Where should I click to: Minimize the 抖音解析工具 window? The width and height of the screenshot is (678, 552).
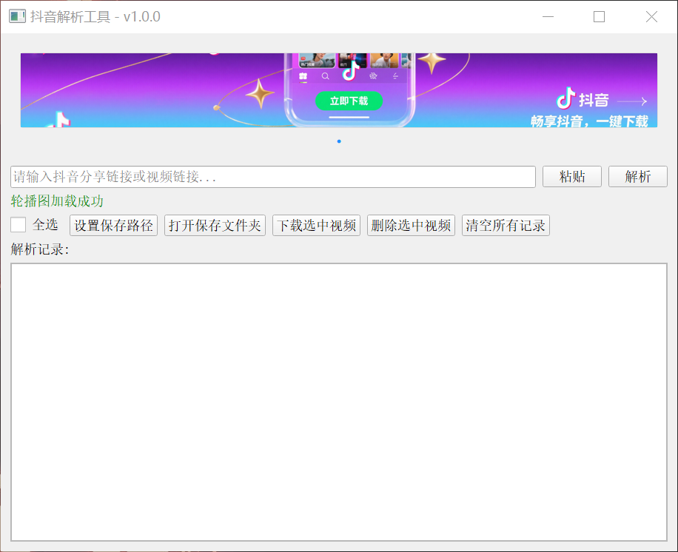(x=548, y=17)
